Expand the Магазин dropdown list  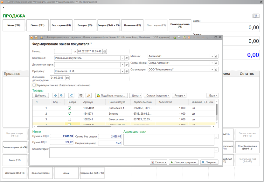212,57
